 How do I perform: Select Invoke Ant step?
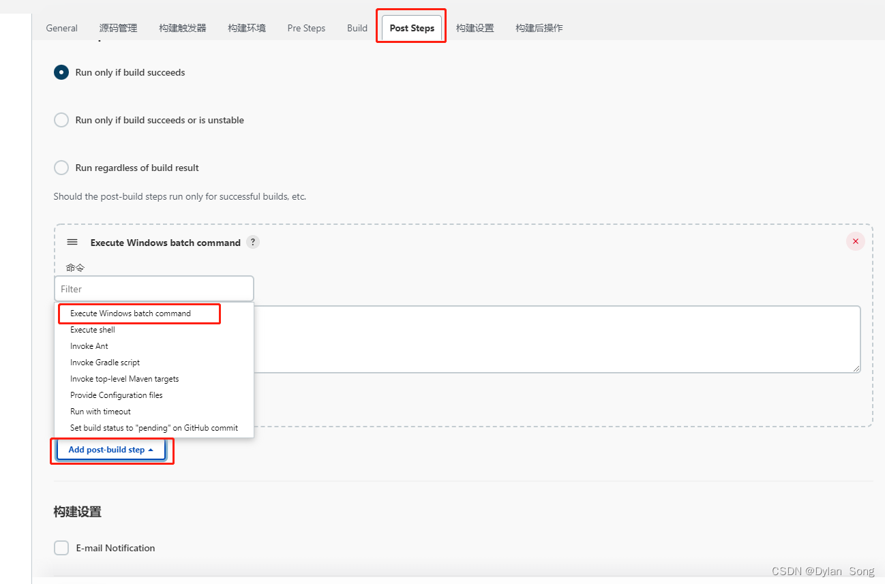[154, 346]
